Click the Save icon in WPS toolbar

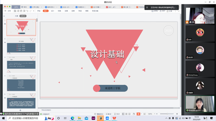pos(15,11)
